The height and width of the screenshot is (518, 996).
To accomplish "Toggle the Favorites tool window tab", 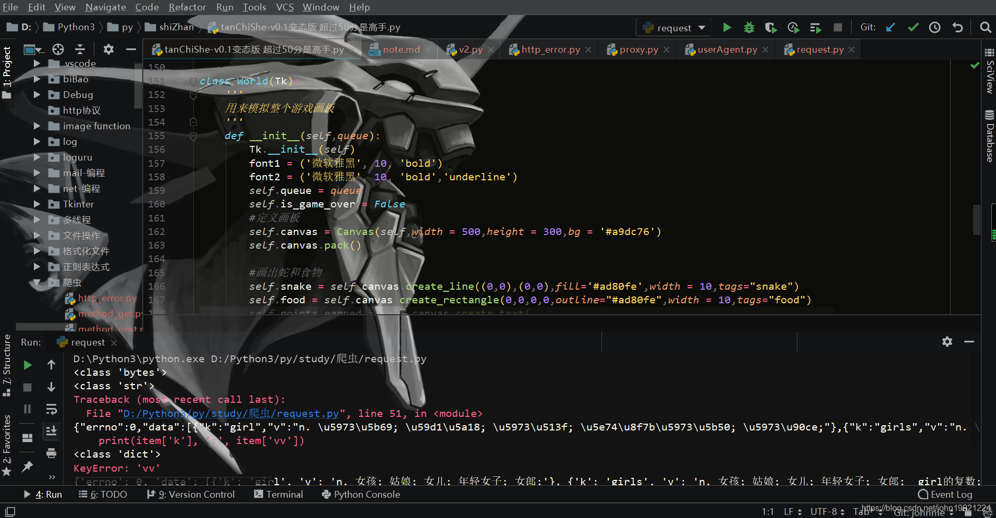I will pyautogui.click(x=7, y=446).
